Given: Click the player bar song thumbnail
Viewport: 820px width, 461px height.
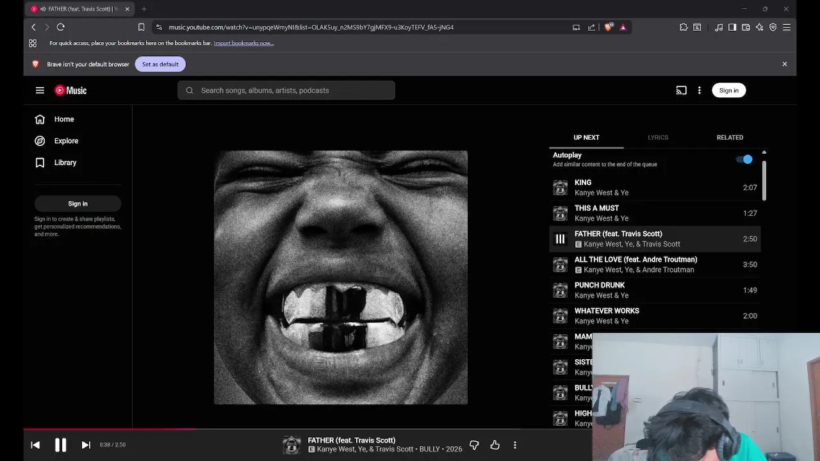Looking at the screenshot, I should 291,445.
